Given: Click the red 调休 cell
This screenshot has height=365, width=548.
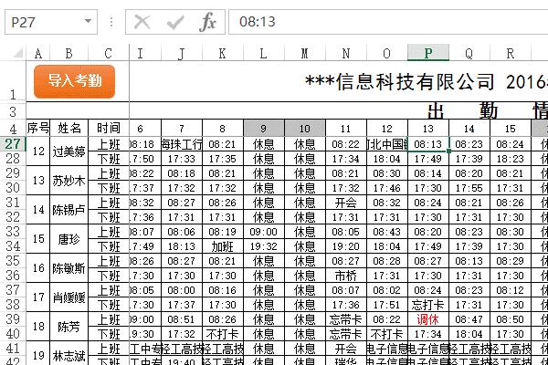Looking at the screenshot, I should pos(428,319).
